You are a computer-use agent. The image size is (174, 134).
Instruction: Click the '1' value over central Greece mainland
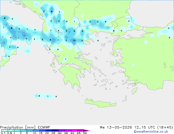[66, 59]
